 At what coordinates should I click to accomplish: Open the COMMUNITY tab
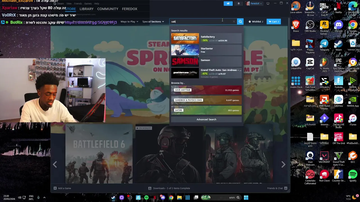pyautogui.click(x=108, y=9)
